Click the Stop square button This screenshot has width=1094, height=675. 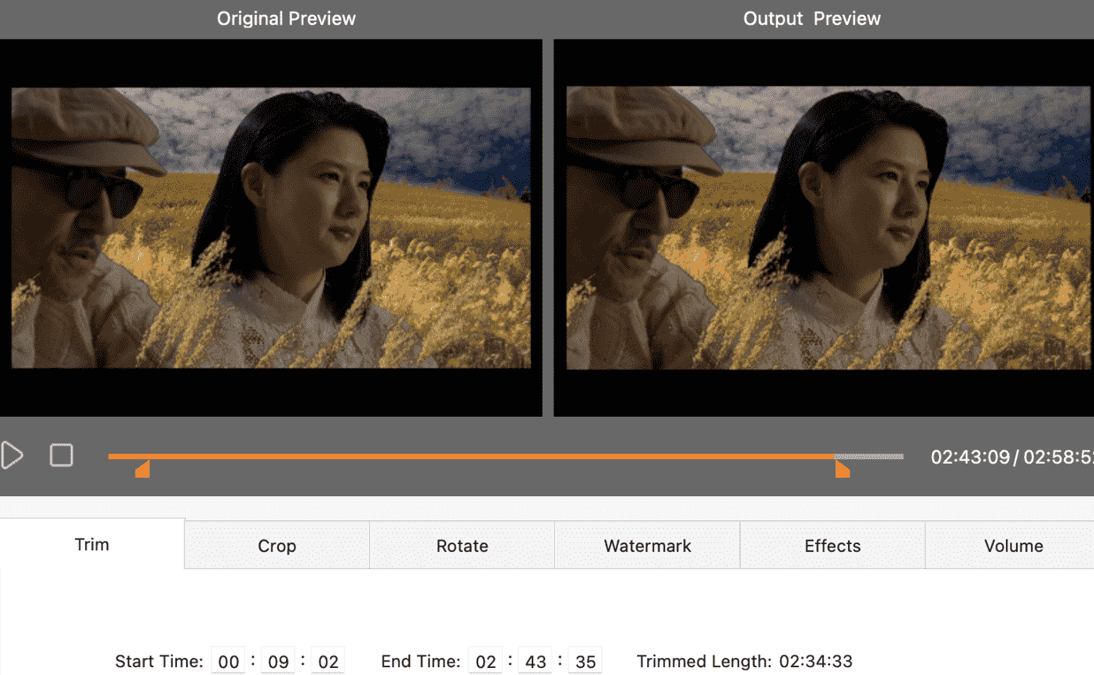pos(61,456)
